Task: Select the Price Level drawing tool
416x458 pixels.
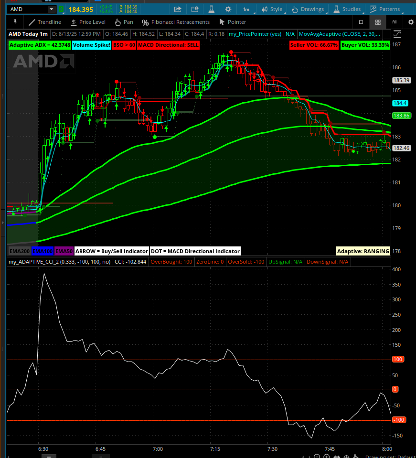Action: point(88,22)
